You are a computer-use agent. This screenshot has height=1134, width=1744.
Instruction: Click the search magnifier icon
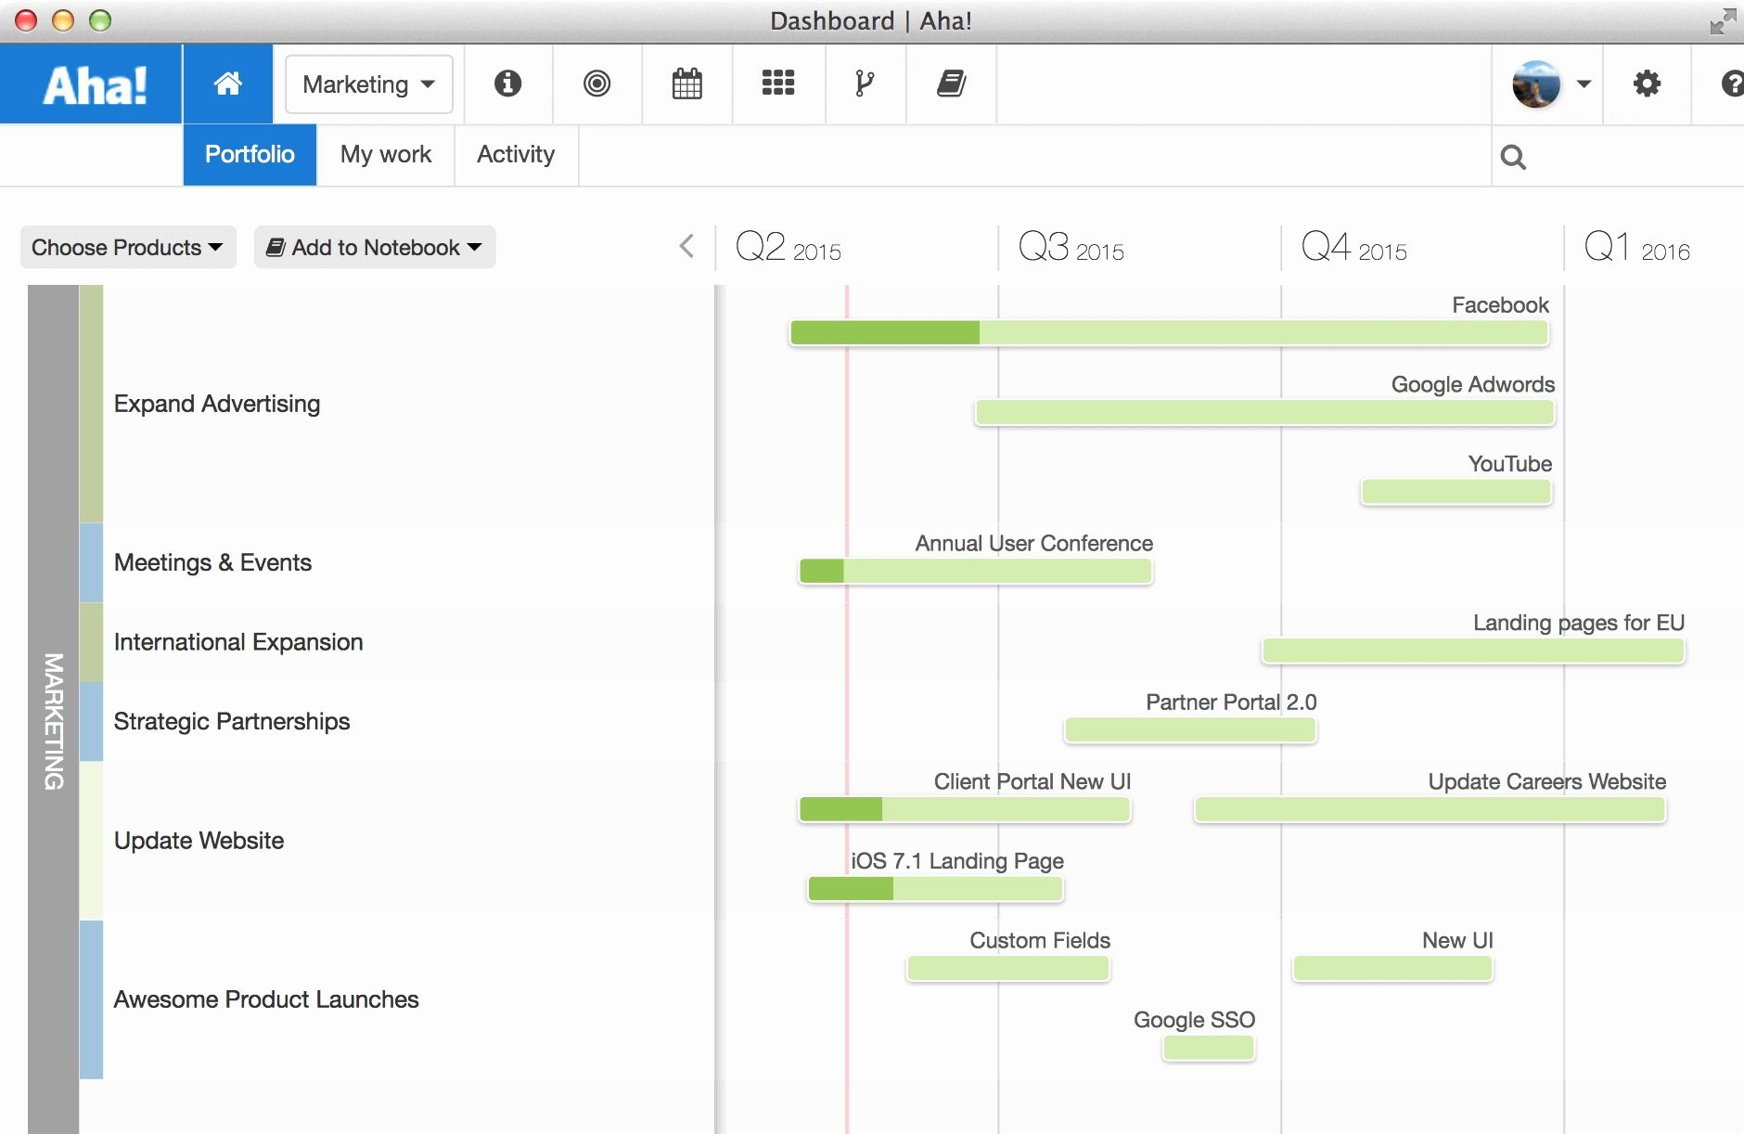[x=1513, y=157]
